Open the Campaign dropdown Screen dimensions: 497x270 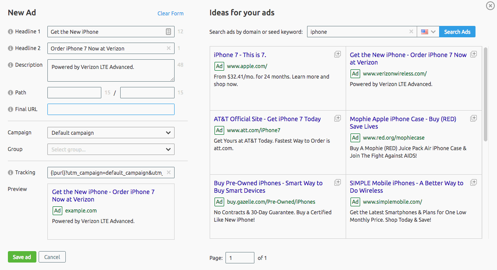pos(111,133)
